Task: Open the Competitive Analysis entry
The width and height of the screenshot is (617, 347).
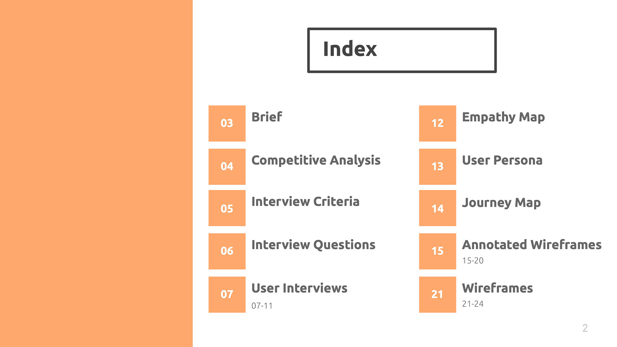Action: (x=316, y=161)
